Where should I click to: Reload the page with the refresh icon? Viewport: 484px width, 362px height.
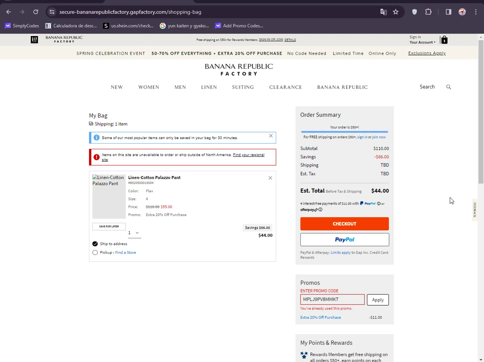(36, 12)
